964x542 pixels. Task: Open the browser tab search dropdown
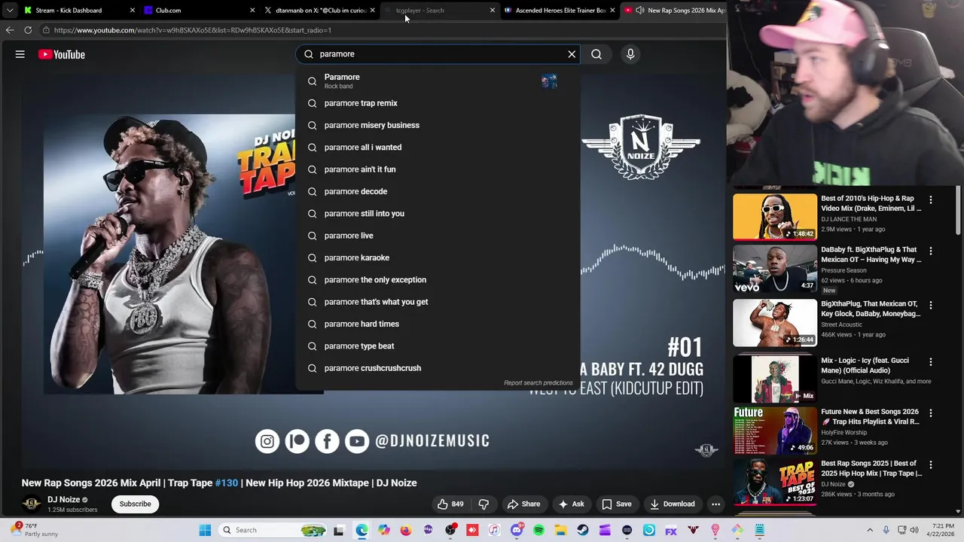point(10,11)
